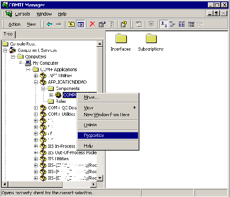230x197 pixels.
Task: Select IIS Out-Of-Process Pooled application
Action: (x=72, y=152)
